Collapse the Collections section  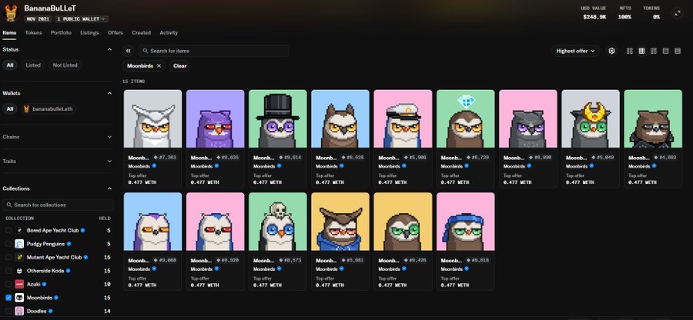click(109, 188)
